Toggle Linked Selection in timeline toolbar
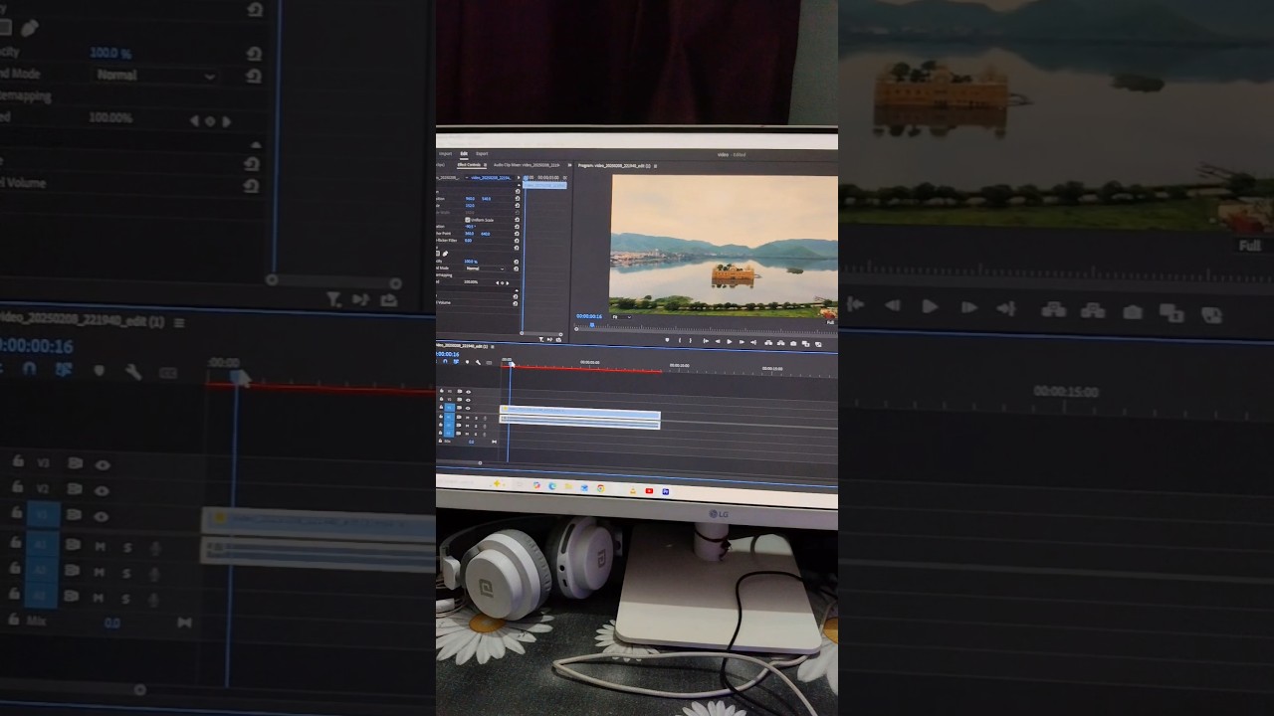The width and height of the screenshot is (1274, 716). pyautogui.click(x=456, y=361)
